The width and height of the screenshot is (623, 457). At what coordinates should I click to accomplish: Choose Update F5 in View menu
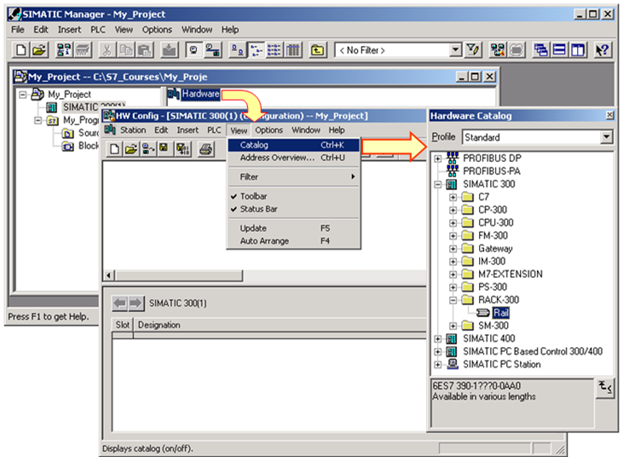pyautogui.click(x=294, y=228)
